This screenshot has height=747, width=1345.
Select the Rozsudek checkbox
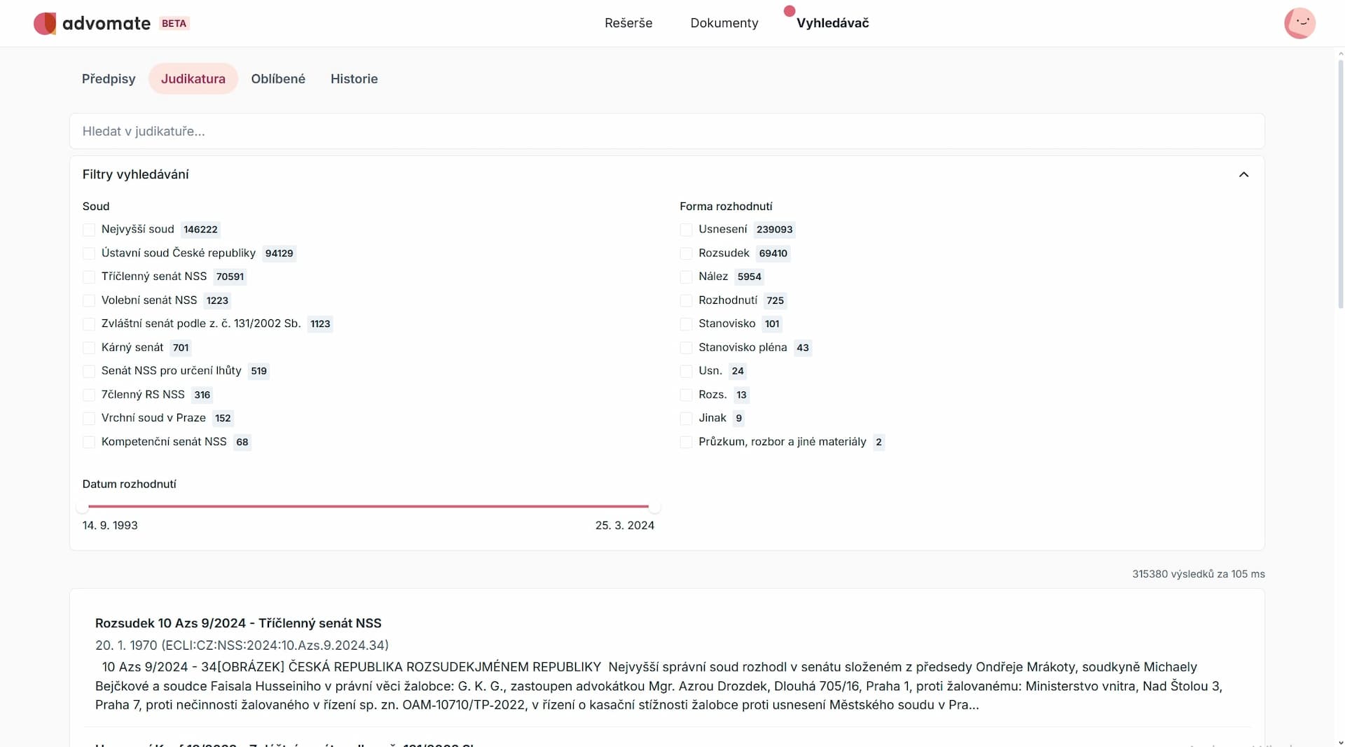point(686,253)
